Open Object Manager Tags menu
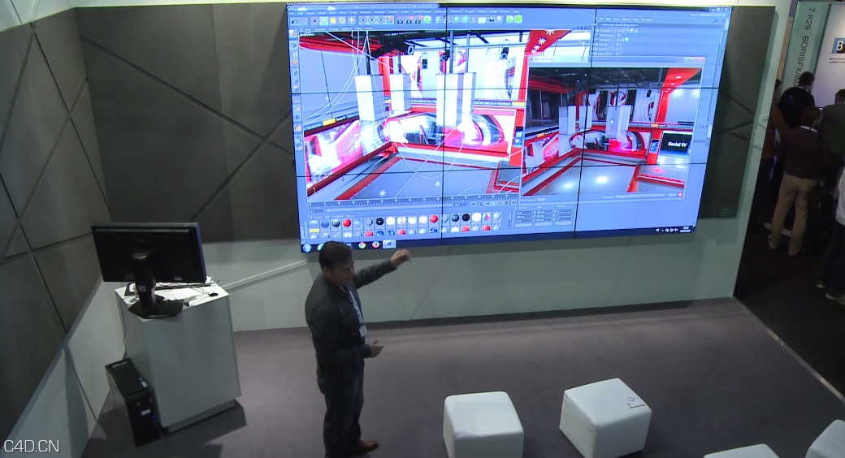Screen dimensions: 845x458 636,19
